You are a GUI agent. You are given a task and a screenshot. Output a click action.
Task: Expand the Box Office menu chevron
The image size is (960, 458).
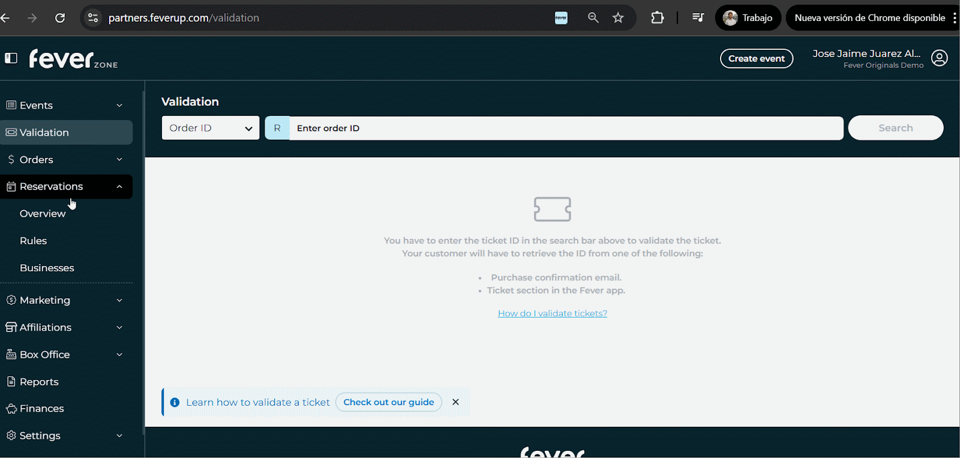tap(119, 355)
